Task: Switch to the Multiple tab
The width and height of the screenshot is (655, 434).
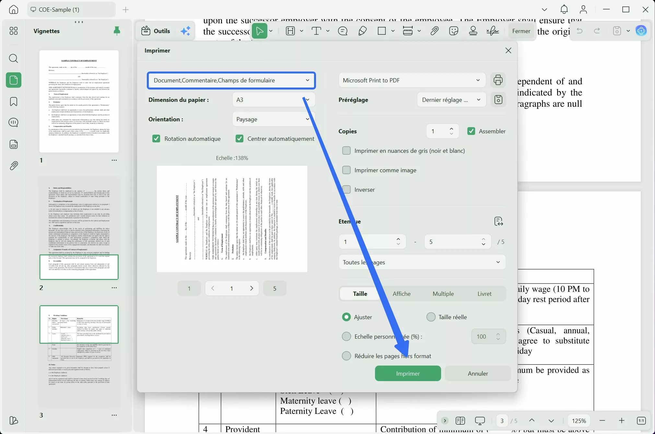Action: 443,294
